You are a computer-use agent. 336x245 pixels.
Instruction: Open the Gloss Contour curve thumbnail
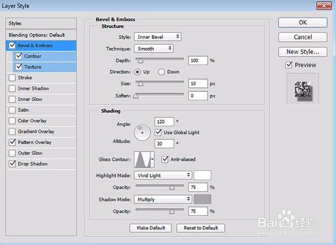pyautogui.click(x=142, y=159)
